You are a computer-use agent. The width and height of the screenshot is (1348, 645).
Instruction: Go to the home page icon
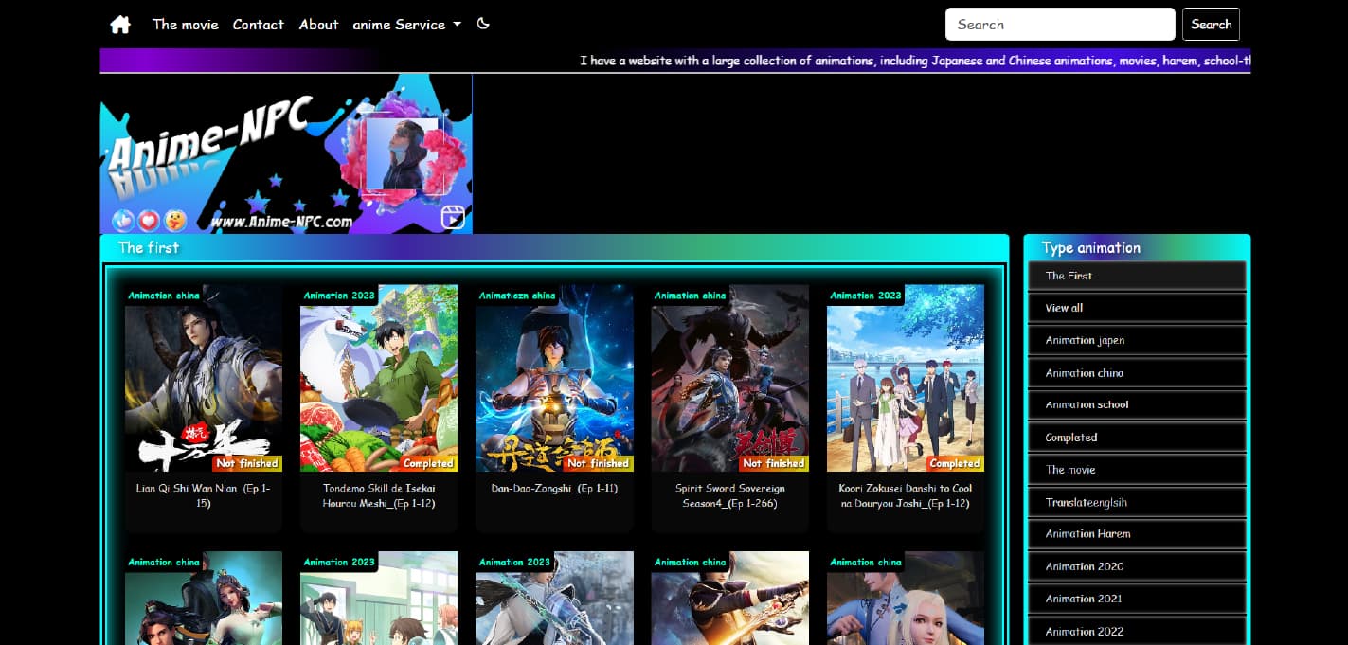point(120,25)
